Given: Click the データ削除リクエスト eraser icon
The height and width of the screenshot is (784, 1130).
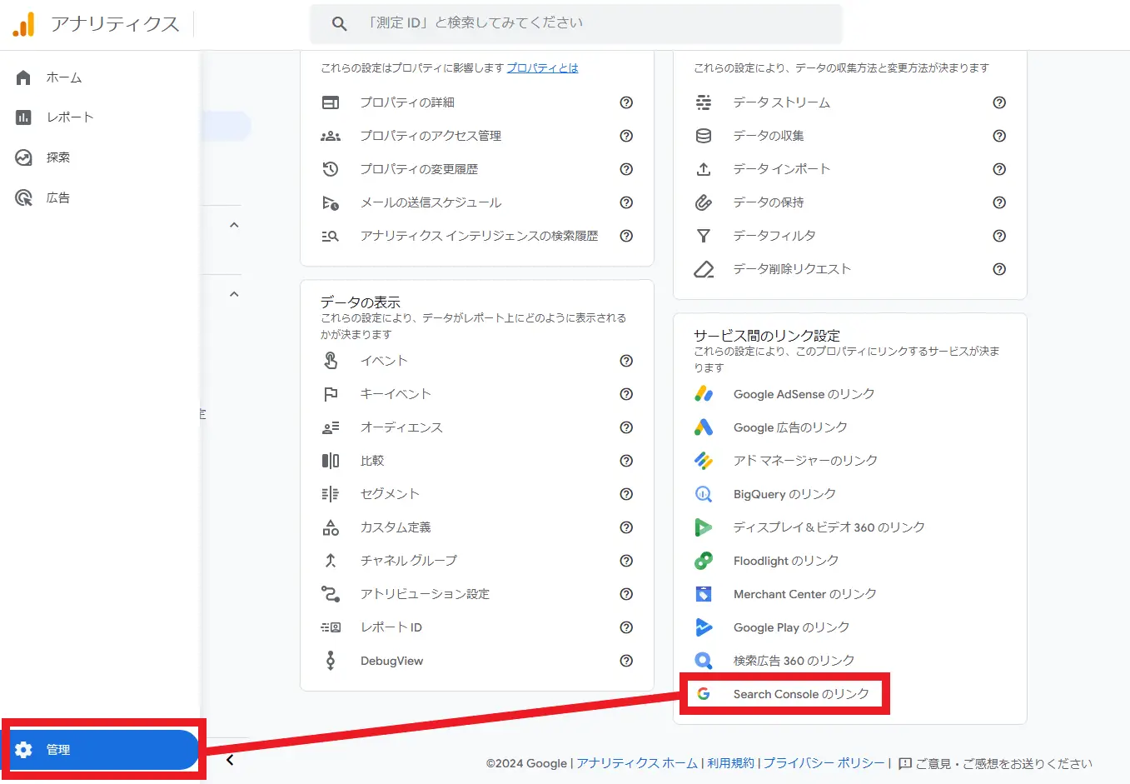Looking at the screenshot, I should coord(704,269).
